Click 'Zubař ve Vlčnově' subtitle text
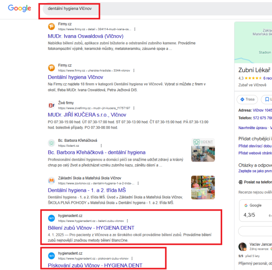 (252, 85)
